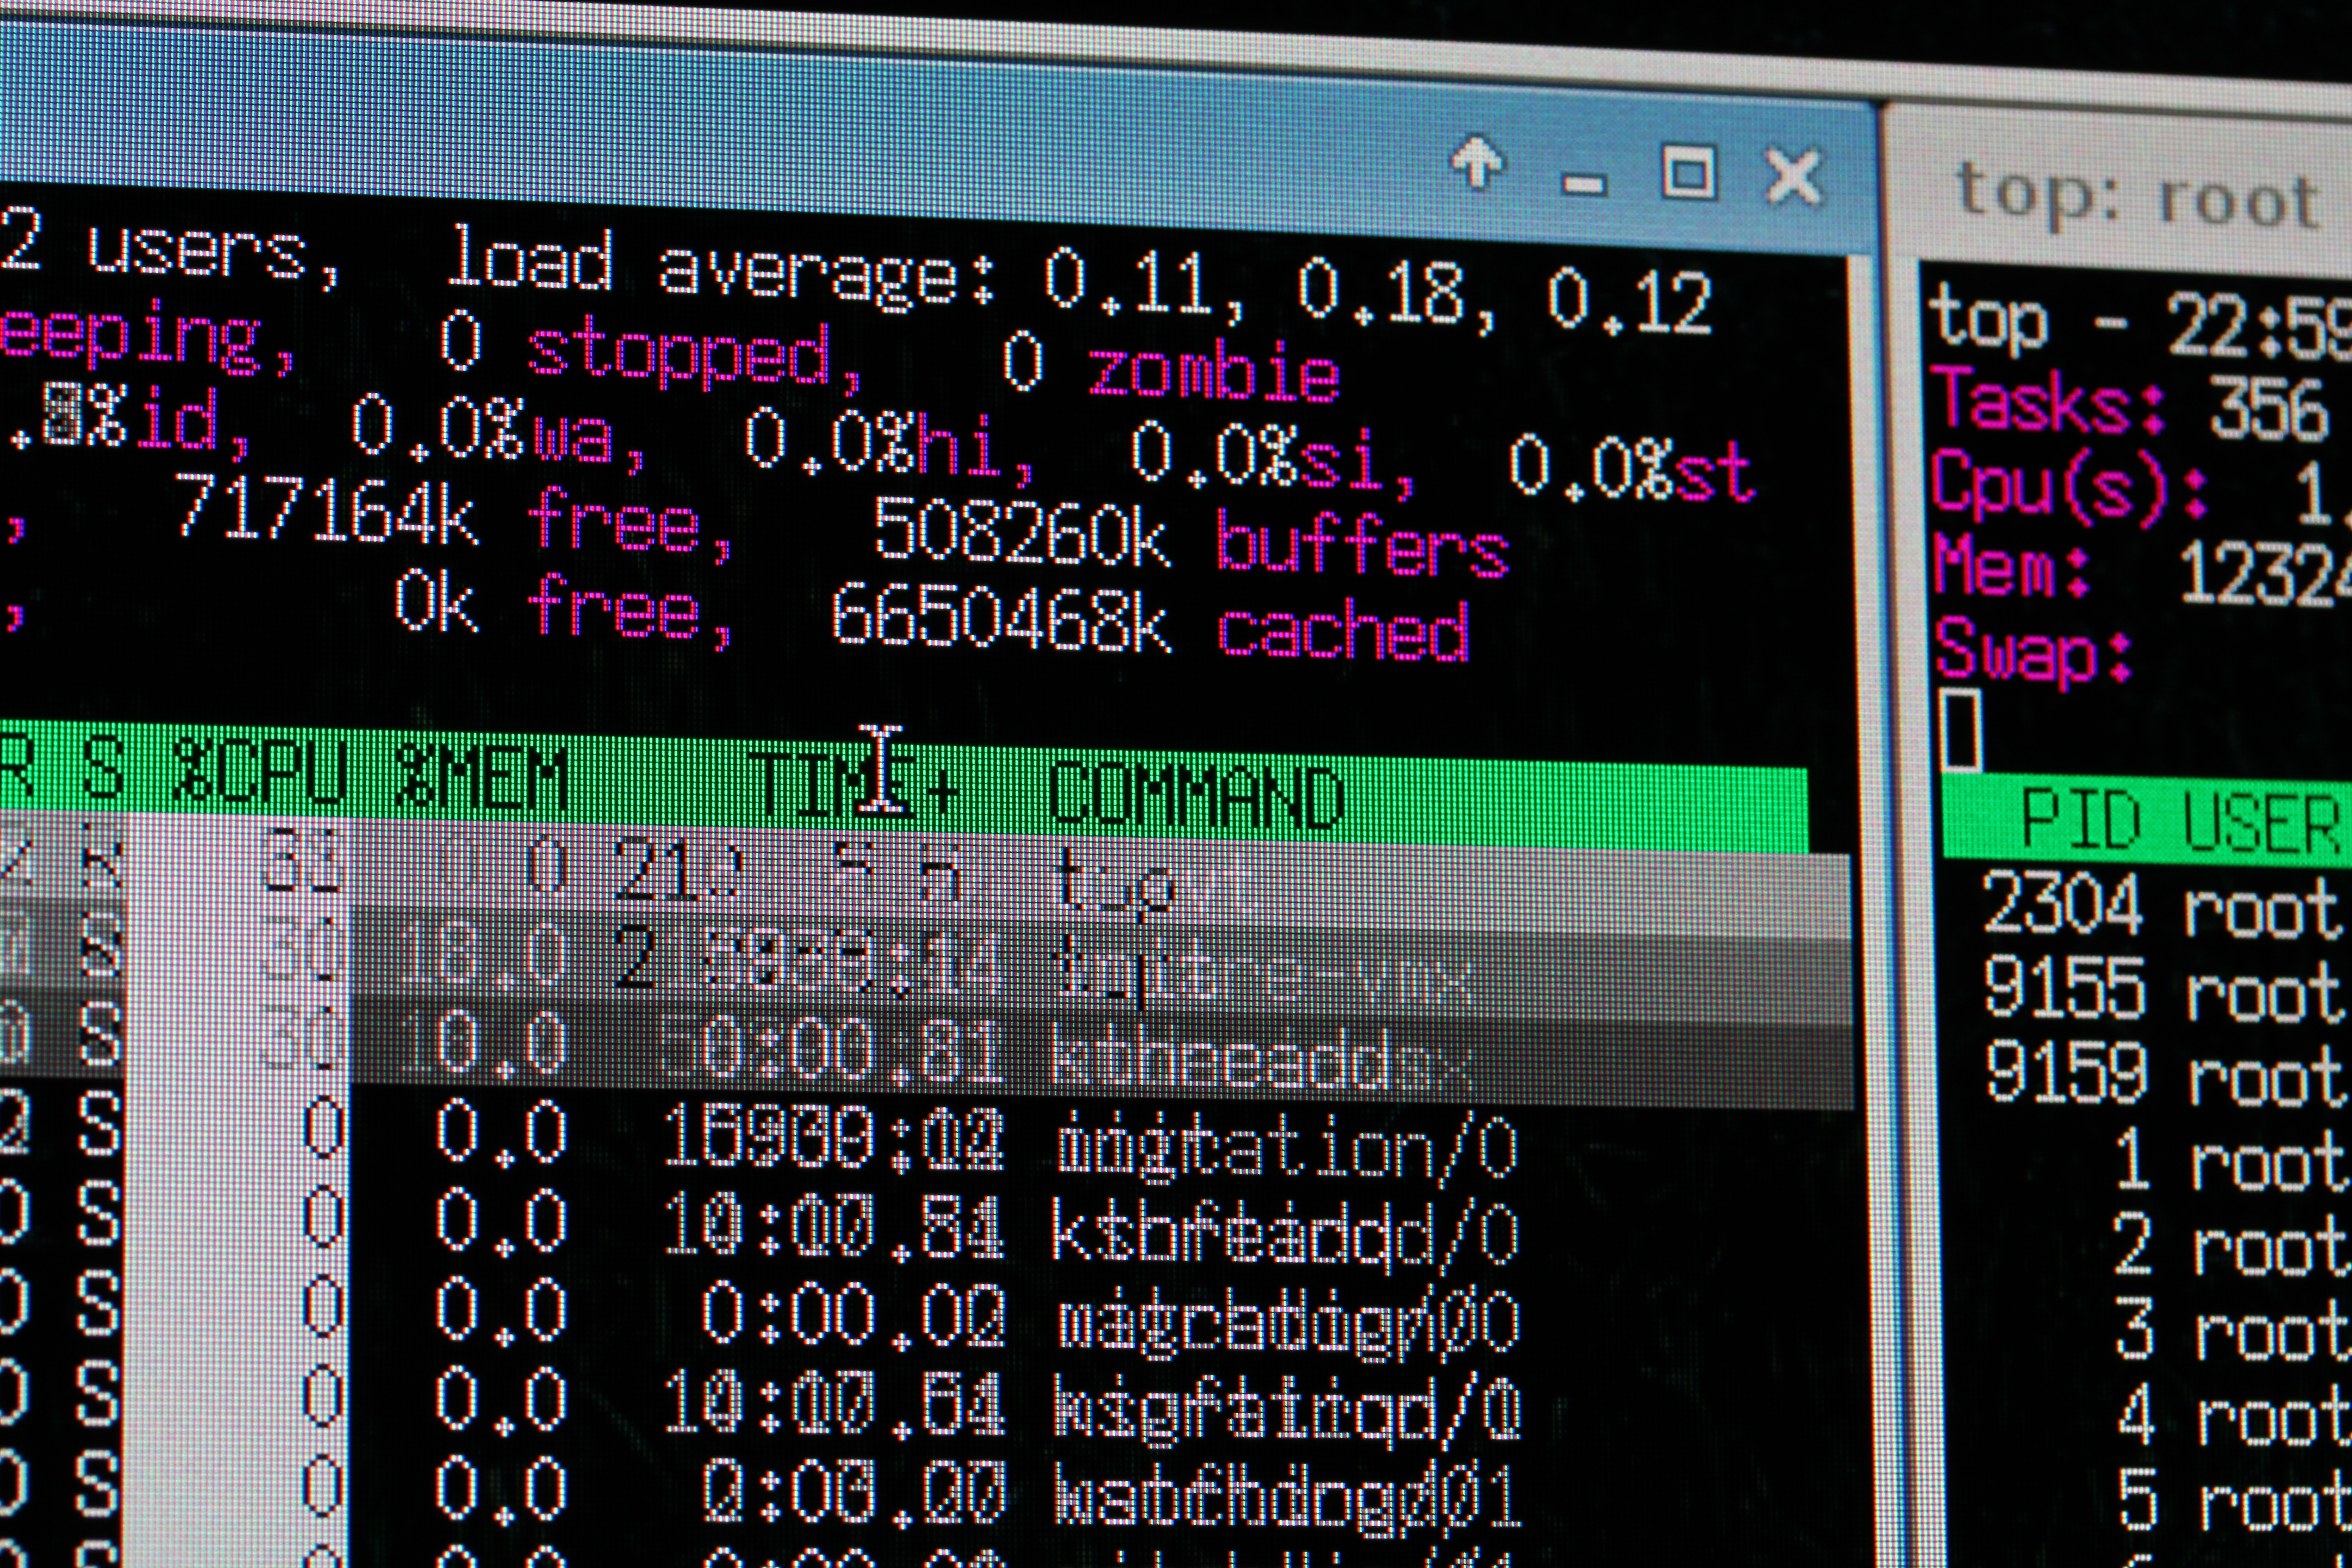This screenshot has height=1568, width=2352.
Task: Click the USER column header in right window
Action: point(2262,824)
